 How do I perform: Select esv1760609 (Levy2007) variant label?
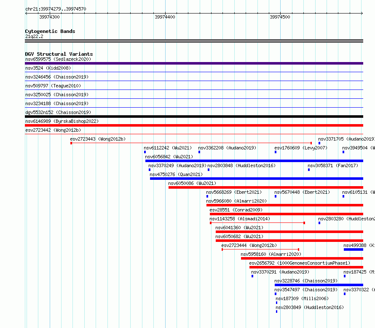click(x=301, y=148)
